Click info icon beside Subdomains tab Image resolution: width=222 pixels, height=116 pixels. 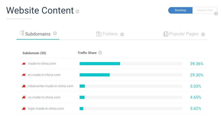[x=55, y=33]
